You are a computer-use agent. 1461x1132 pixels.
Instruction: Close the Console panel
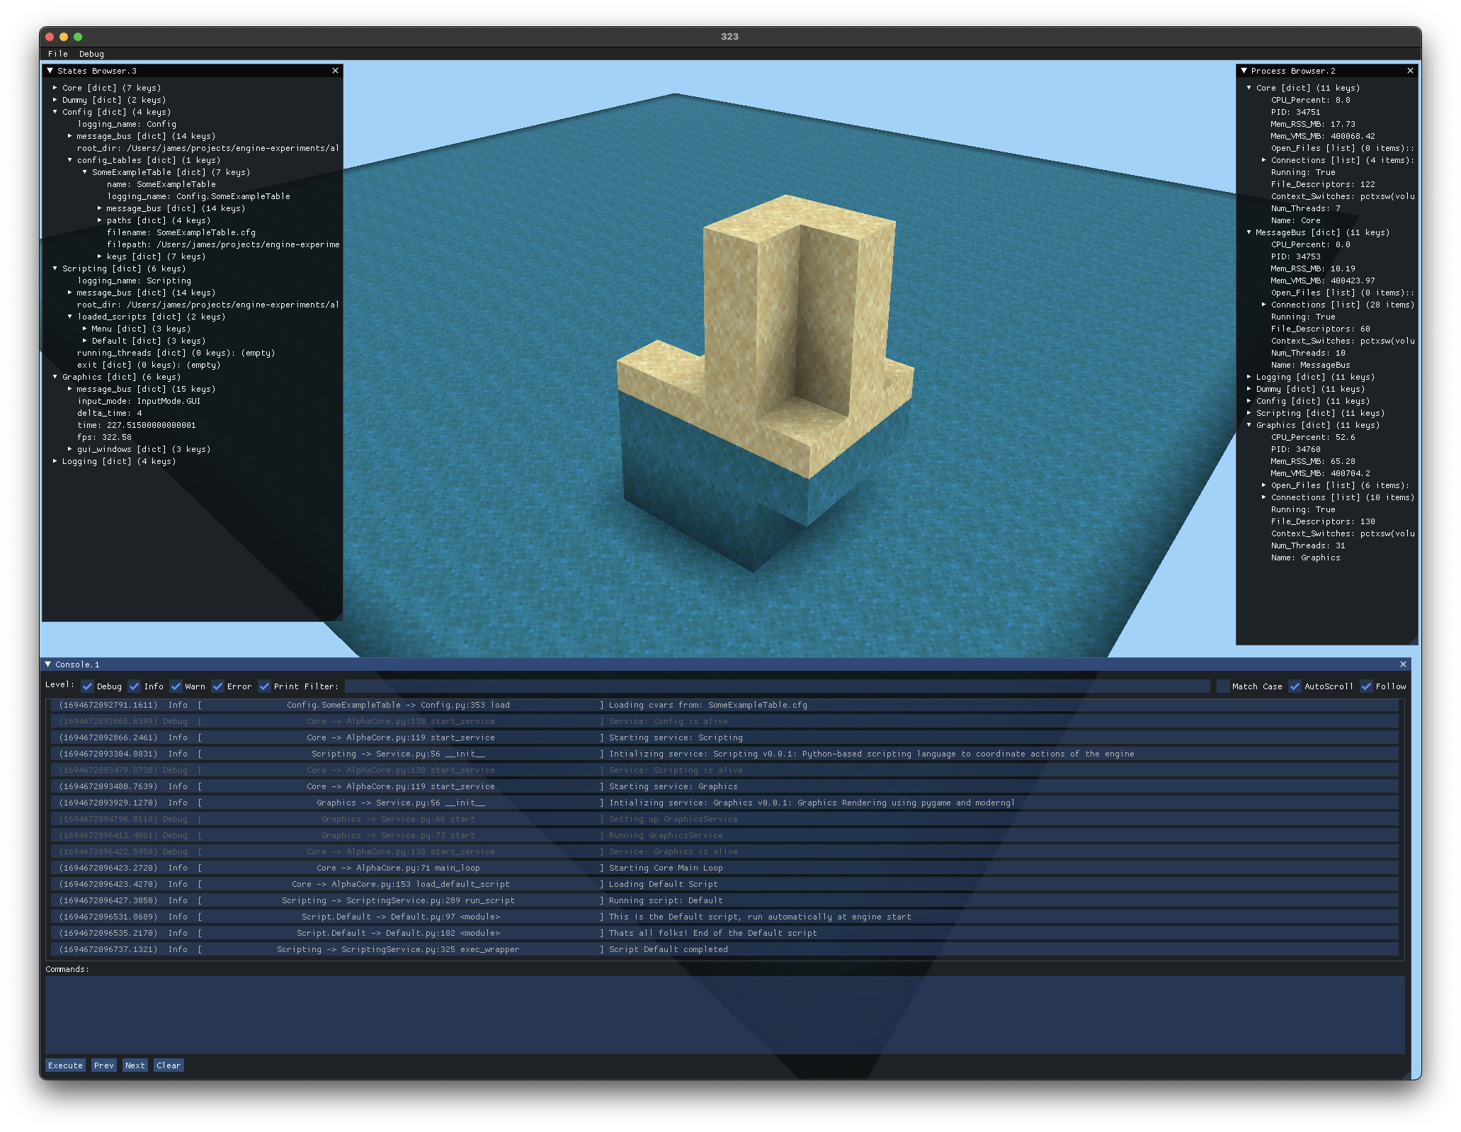click(x=1403, y=664)
